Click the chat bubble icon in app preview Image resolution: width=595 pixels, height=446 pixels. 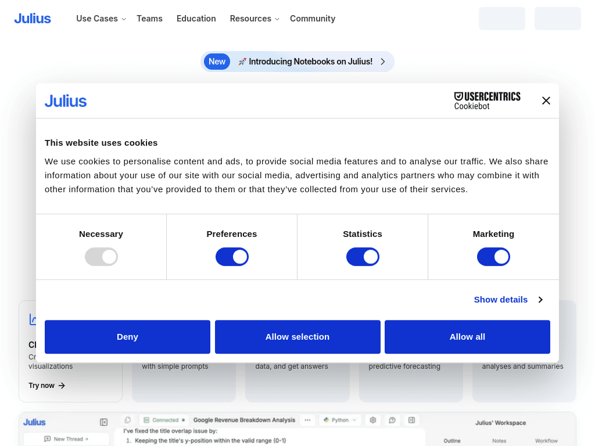392,420
